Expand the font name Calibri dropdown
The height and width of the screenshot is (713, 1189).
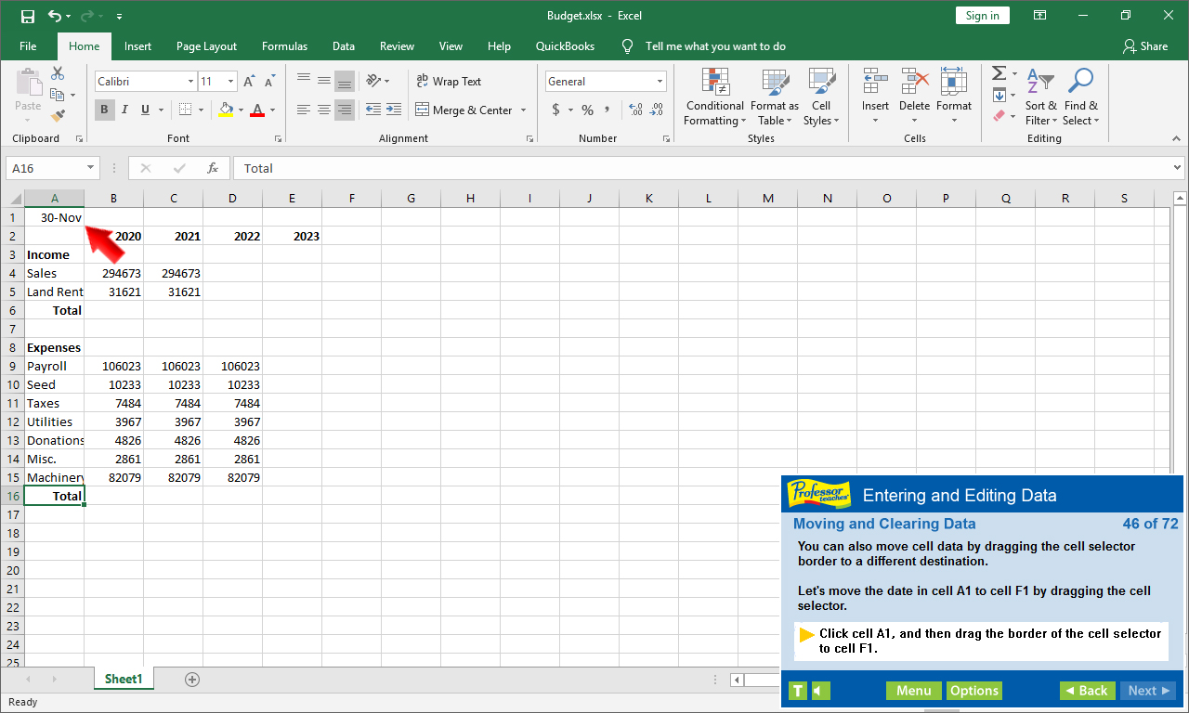[189, 82]
